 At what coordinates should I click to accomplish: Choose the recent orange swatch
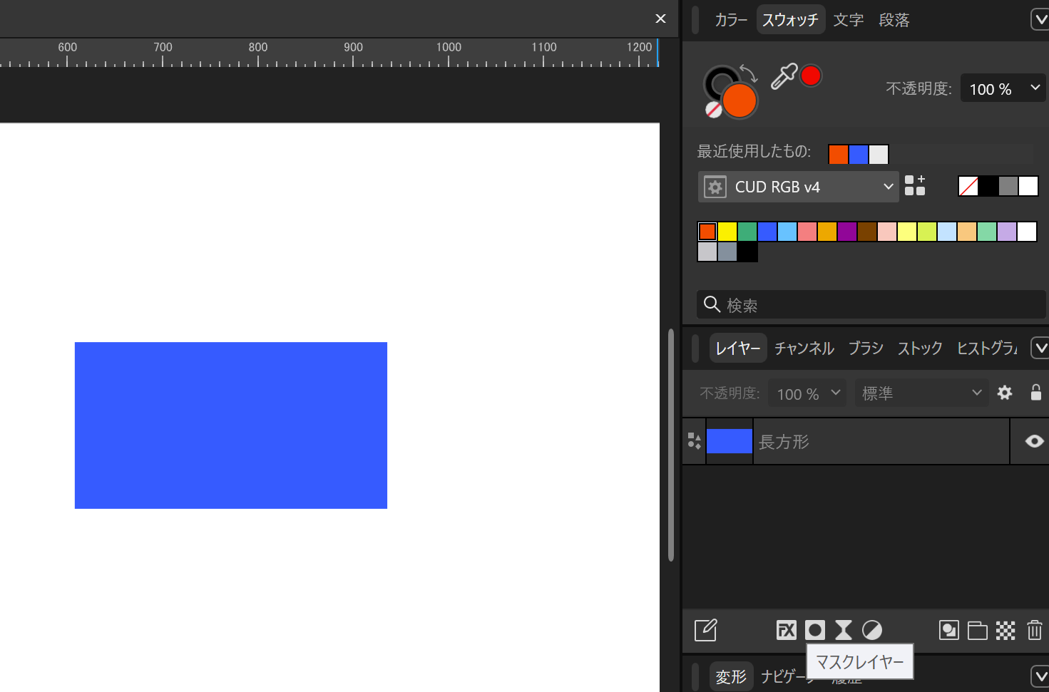[x=839, y=154]
